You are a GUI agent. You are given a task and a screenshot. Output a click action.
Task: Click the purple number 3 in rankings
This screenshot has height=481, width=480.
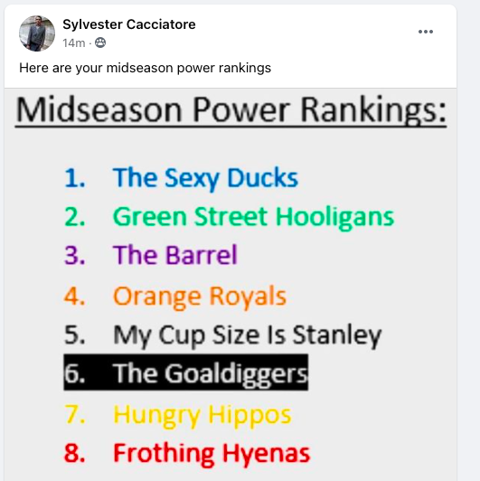click(x=74, y=255)
